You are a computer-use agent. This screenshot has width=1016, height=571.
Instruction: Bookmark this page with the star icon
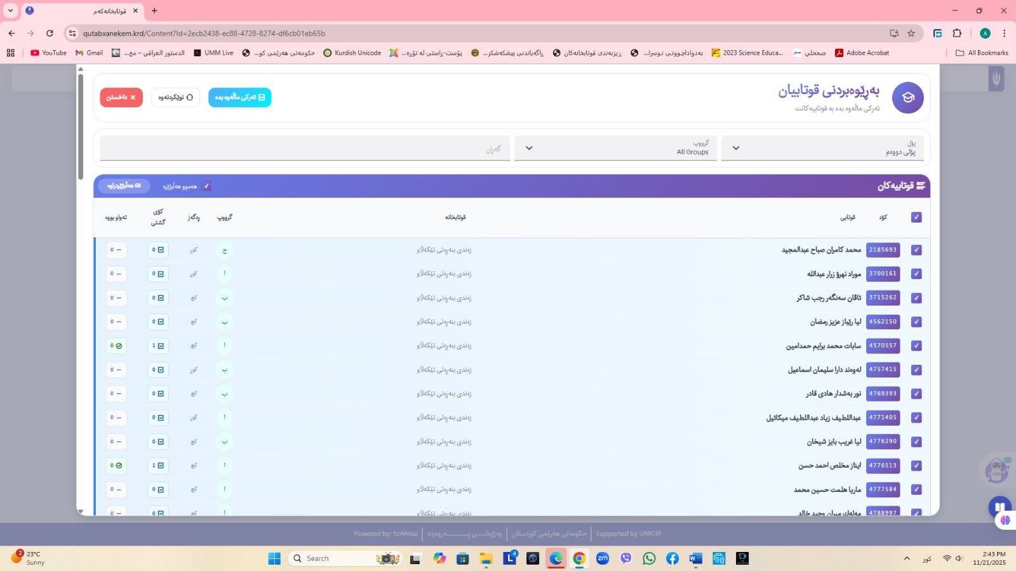(x=911, y=33)
